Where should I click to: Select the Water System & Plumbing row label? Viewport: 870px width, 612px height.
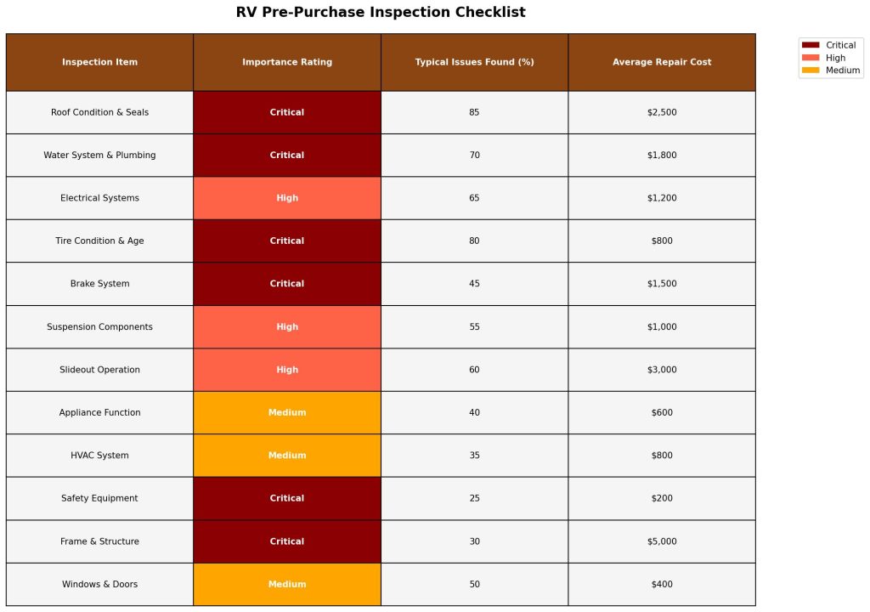[x=99, y=156]
